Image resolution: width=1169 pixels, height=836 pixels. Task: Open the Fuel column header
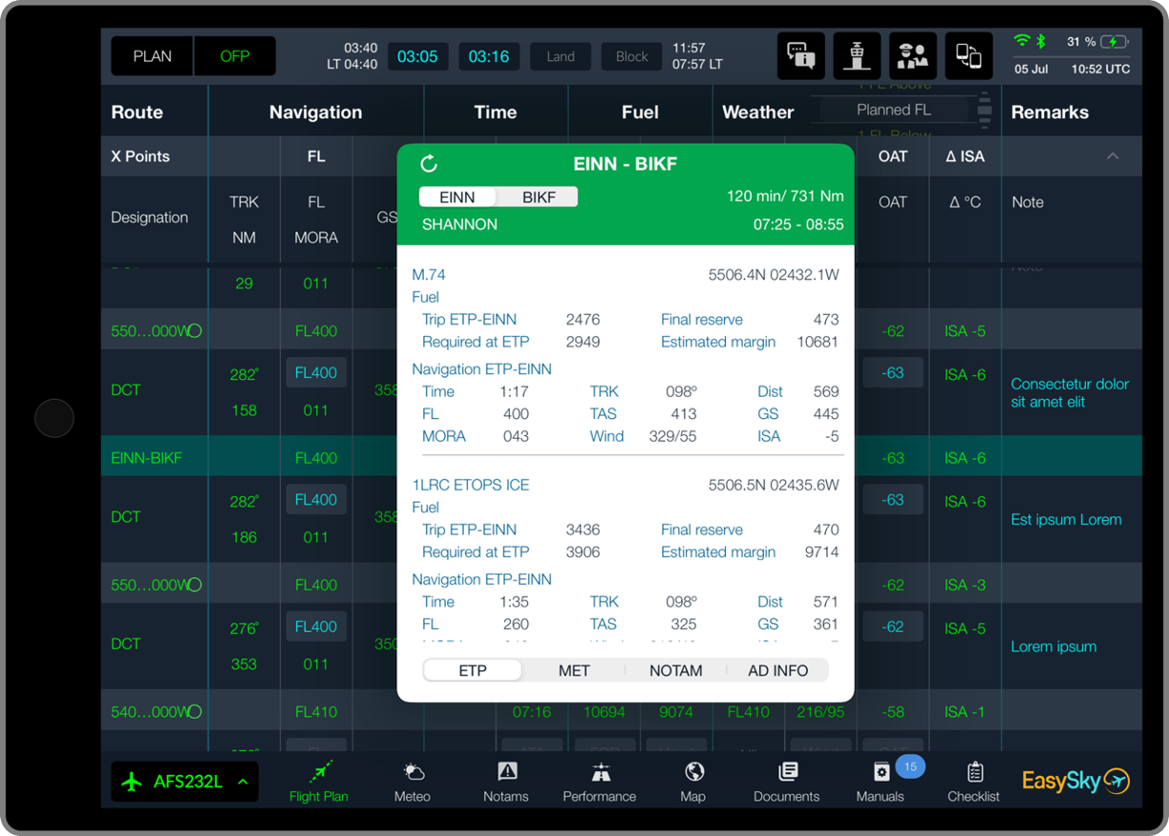pyautogui.click(x=640, y=112)
